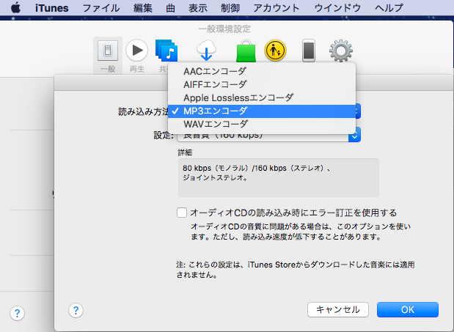Viewport: 454px width, 332px height.
Task: Open the 設定 quality dropdown
Action: pyautogui.click(x=268, y=136)
